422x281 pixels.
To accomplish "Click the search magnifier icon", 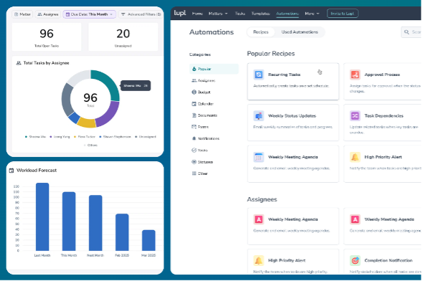I will 407,32.
